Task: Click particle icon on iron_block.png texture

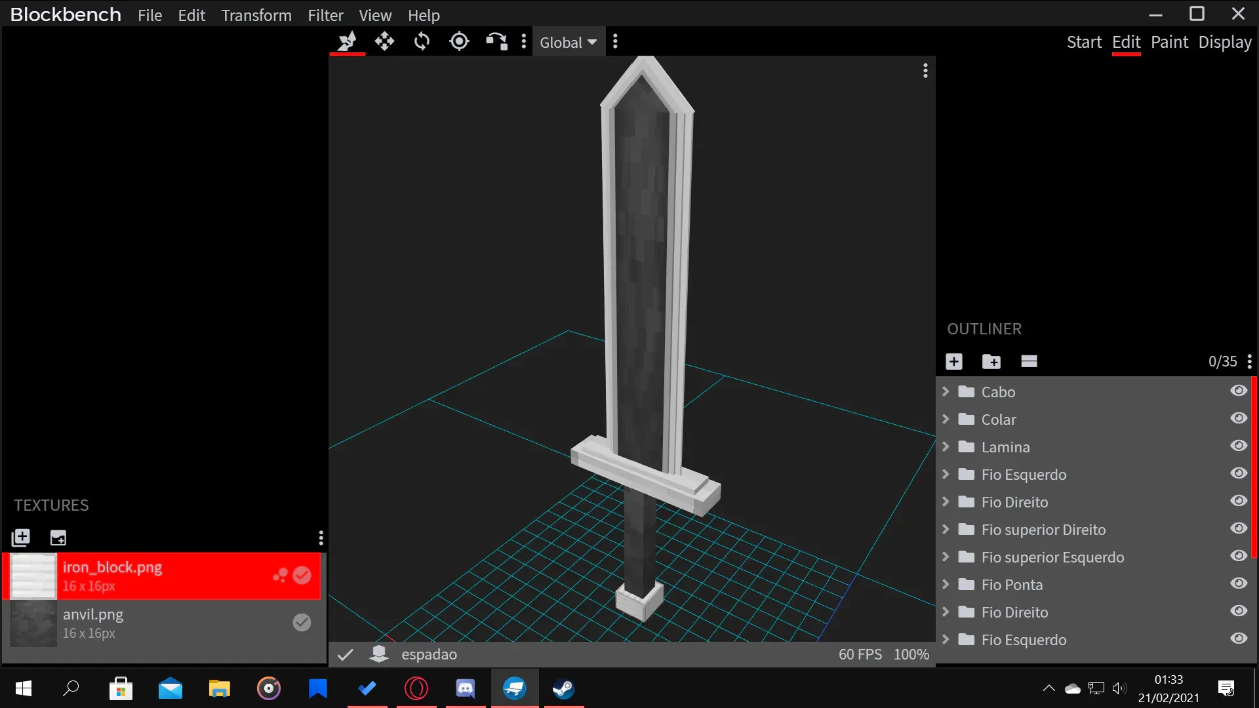Action: click(x=280, y=576)
